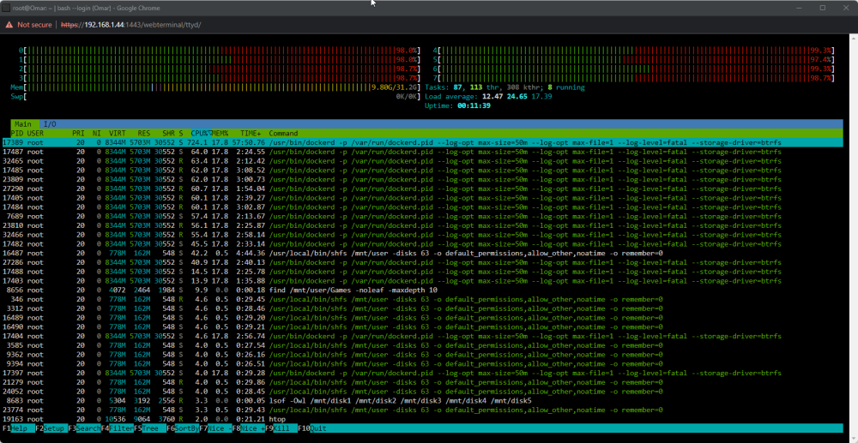This screenshot has height=443, width=858.
Task: Switch to the I/O tab
Action: click(x=50, y=124)
